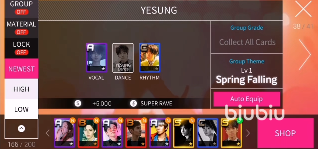Go to the next group with the right arrow

tap(305, 54)
